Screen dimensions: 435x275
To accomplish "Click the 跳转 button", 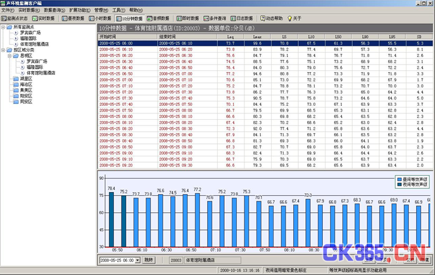I will [149, 260].
